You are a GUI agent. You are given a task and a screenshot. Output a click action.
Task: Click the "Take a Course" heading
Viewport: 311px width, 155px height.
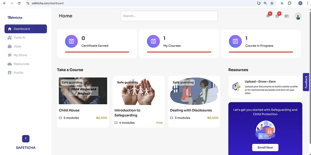coord(70,70)
